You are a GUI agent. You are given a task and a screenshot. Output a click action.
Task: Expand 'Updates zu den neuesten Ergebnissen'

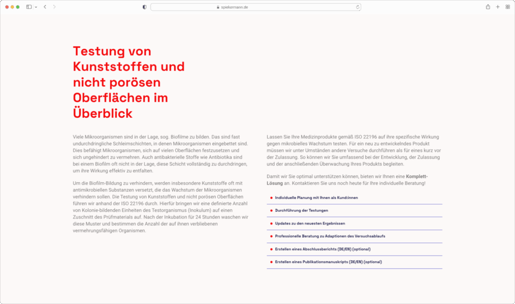click(310, 223)
